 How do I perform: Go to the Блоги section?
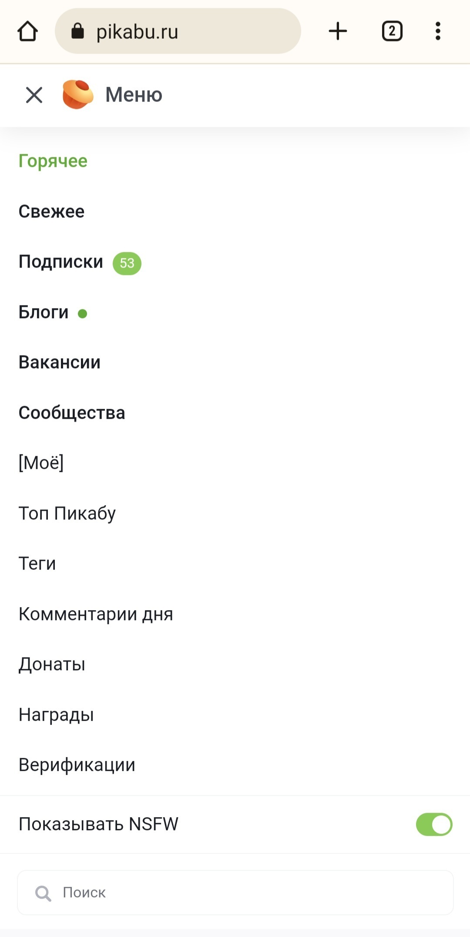point(44,312)
